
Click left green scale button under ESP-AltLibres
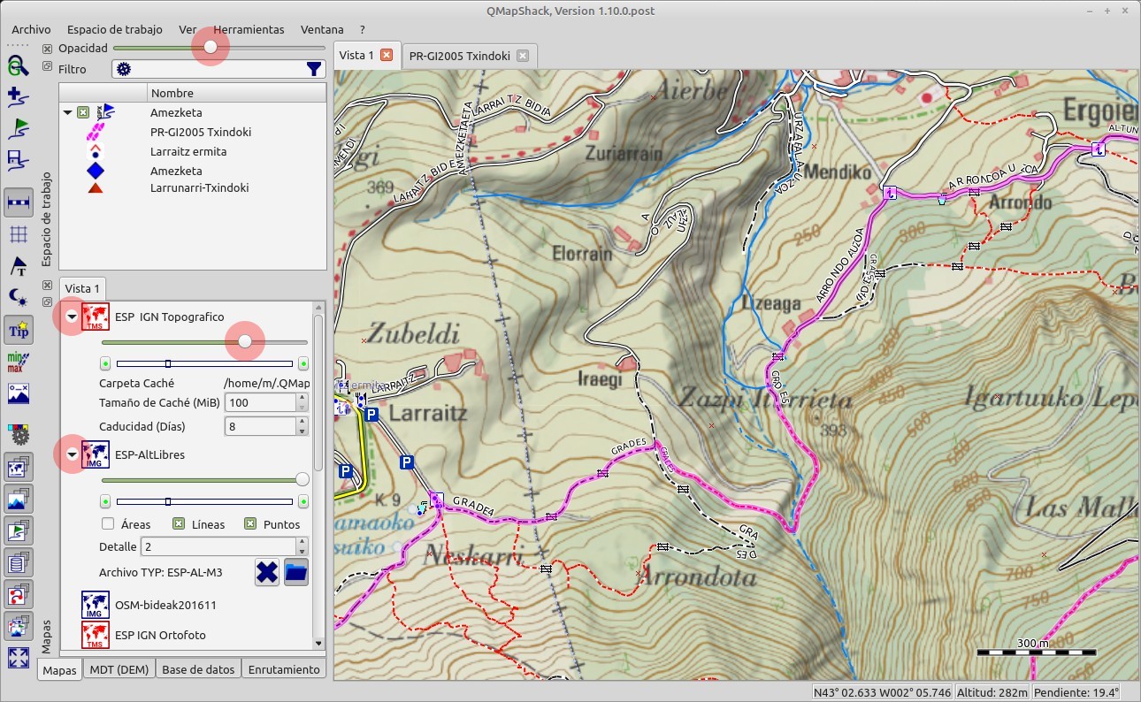[106, 501]
